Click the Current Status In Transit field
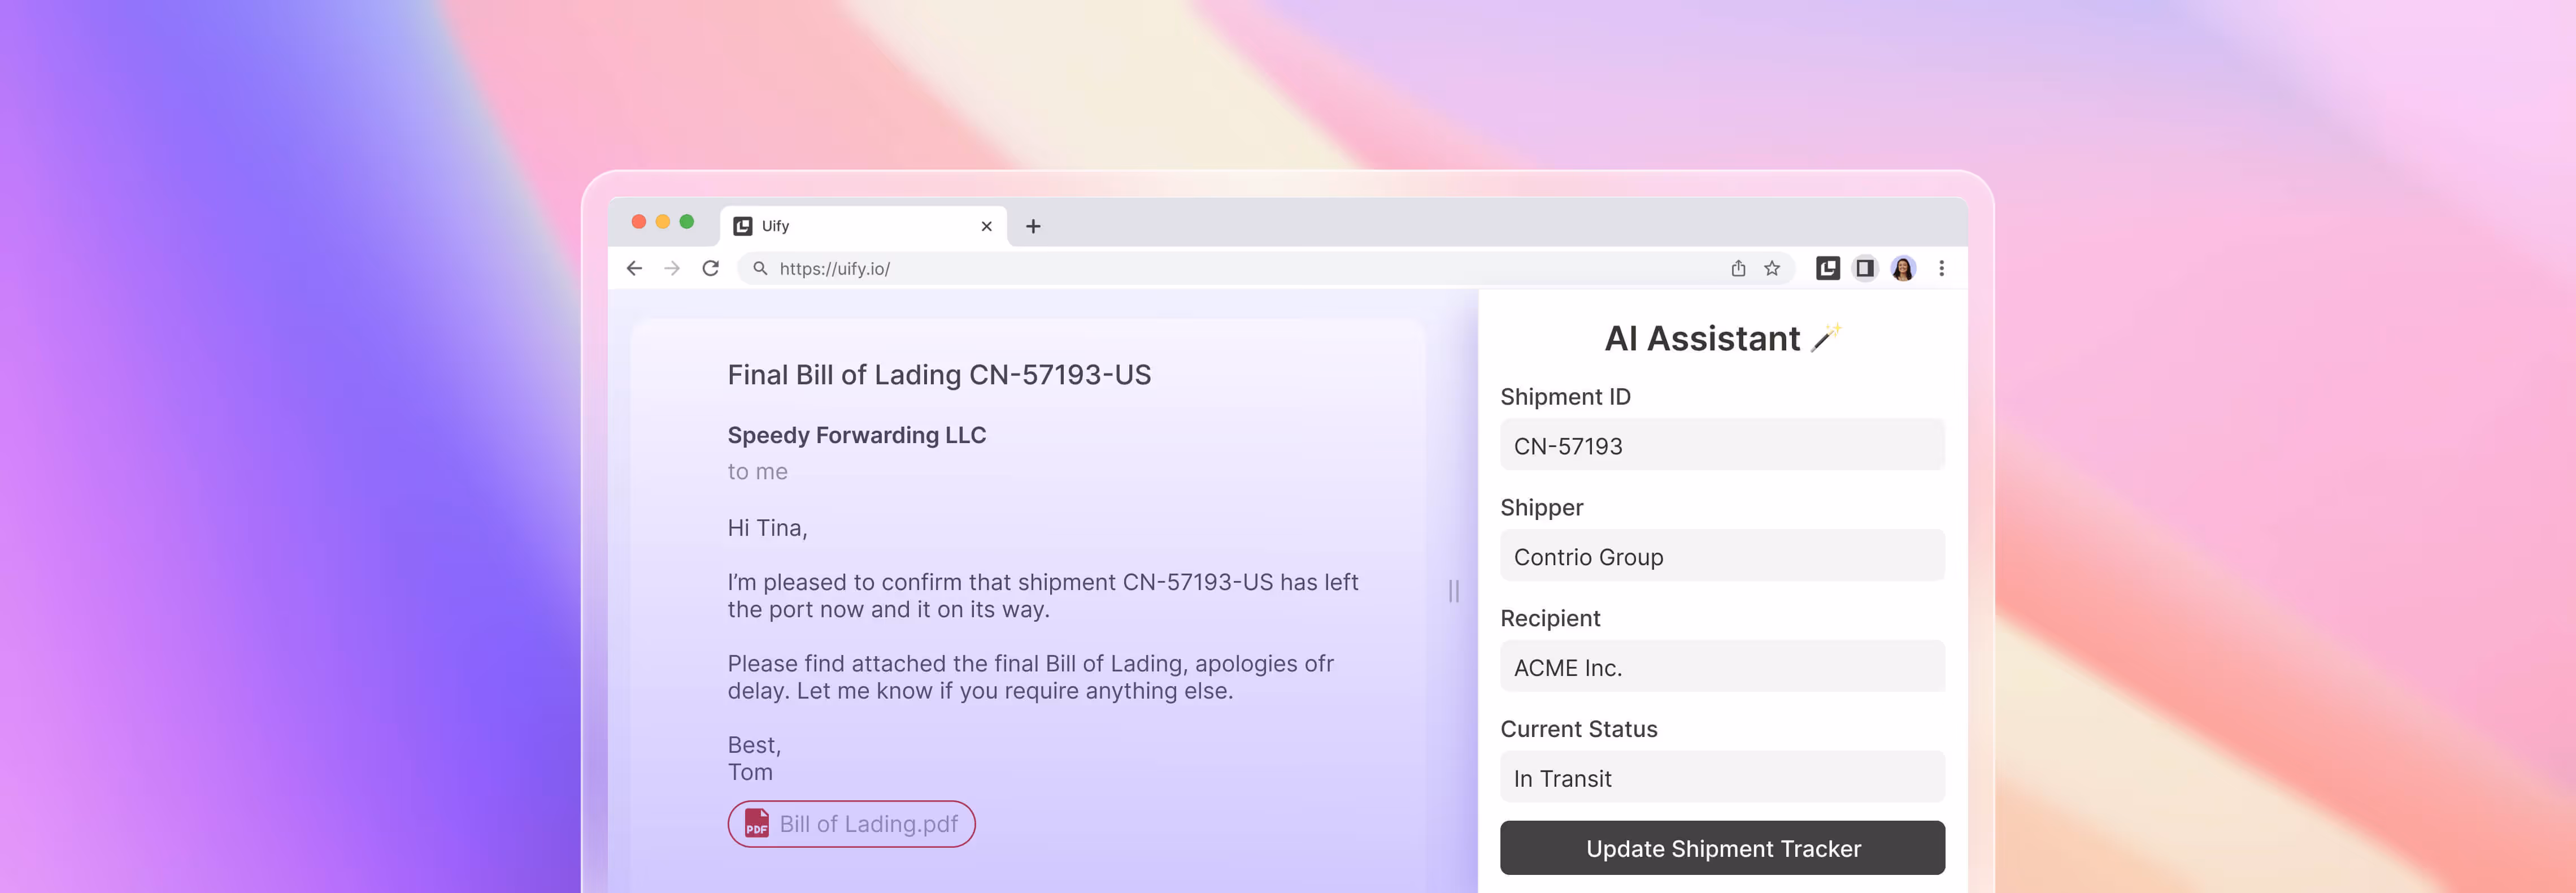The image size is (2576, 893). click(x=1722, y=778)
